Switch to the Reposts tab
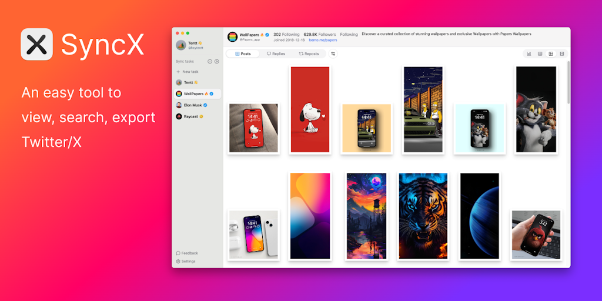 tap(309, 53)
